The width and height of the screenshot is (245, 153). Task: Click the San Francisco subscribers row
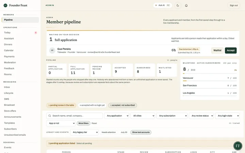[x=210, y=86]
